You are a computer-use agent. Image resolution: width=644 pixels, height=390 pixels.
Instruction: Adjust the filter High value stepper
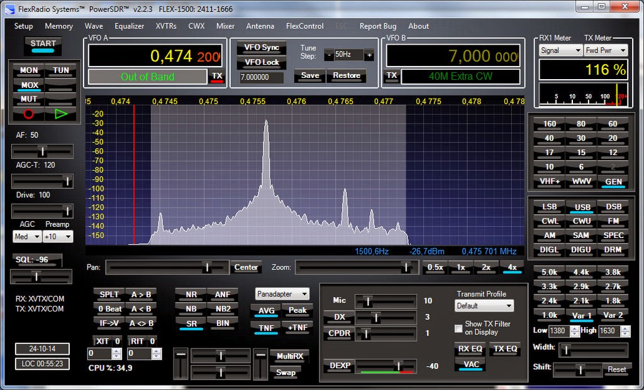click(625, 331)
